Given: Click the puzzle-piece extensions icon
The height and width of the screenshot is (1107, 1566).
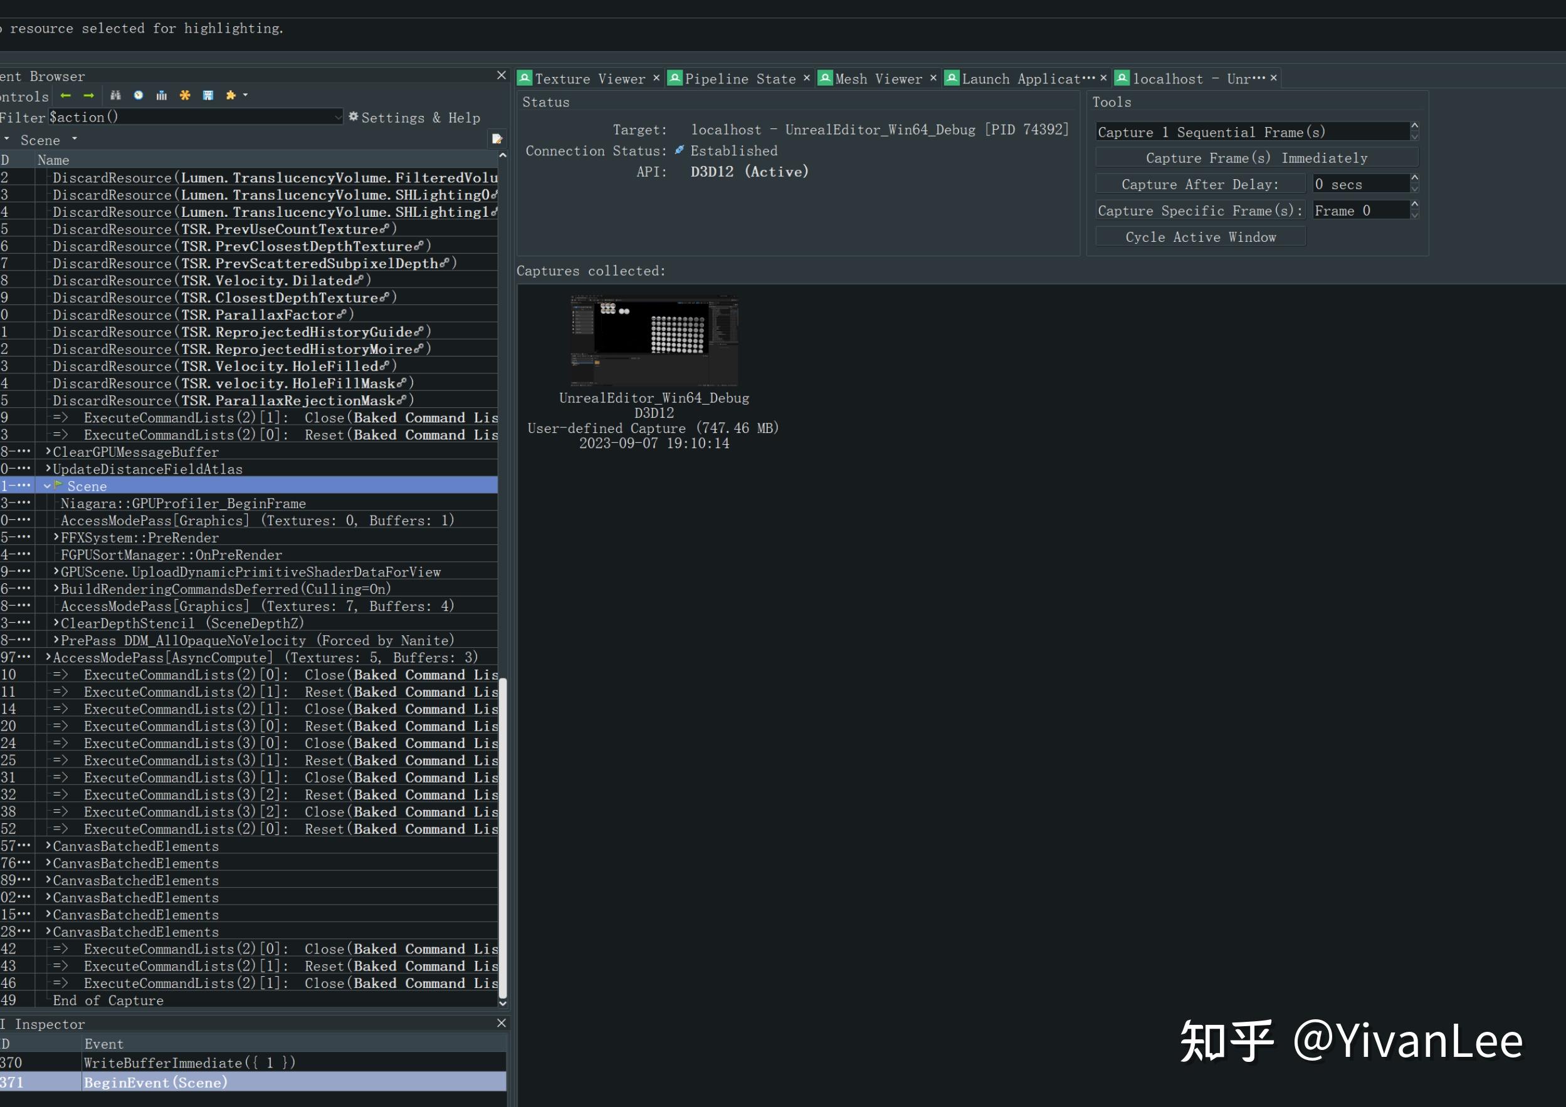Looking at the screenshot, I should coord(231,96).
